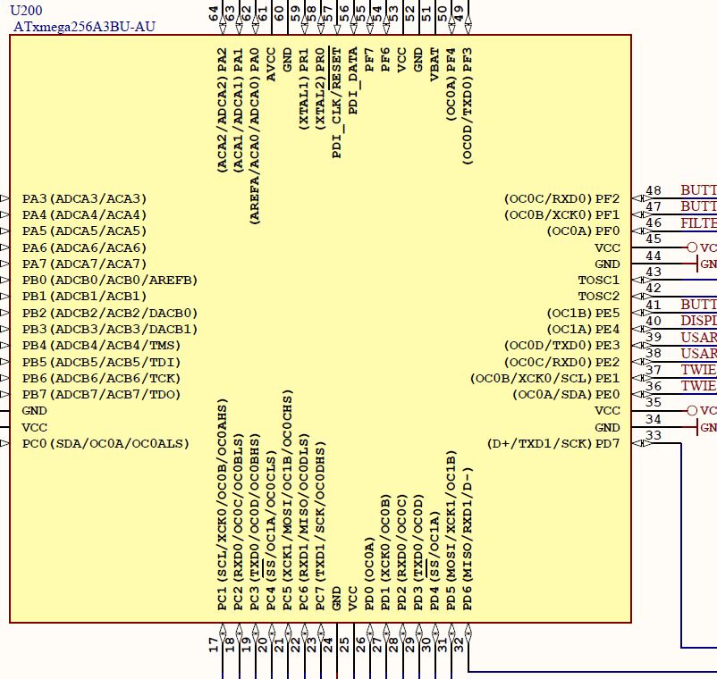Image resolution: width=717 pixels, height=679 pixels.
Task: Select pin number 17 at bottom
Action: click(214, 645)
